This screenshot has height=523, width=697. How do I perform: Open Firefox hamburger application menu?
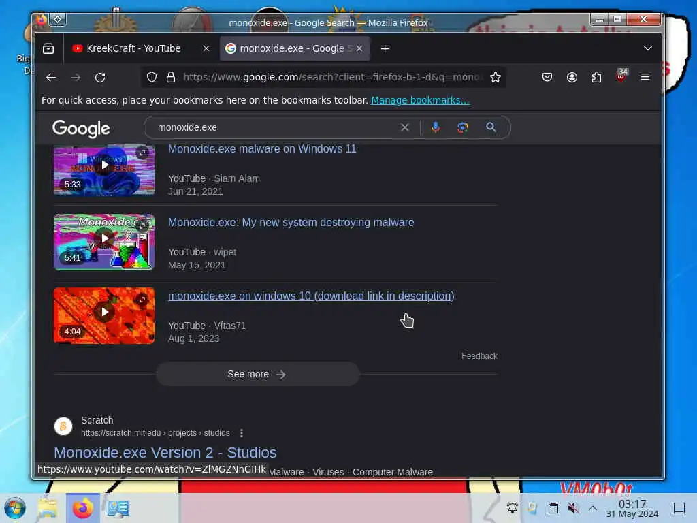[645, 78]
